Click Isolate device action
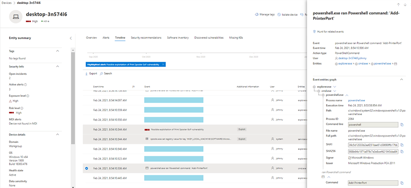The width and height of the screenshot is (411, 188). coord(288,15)
